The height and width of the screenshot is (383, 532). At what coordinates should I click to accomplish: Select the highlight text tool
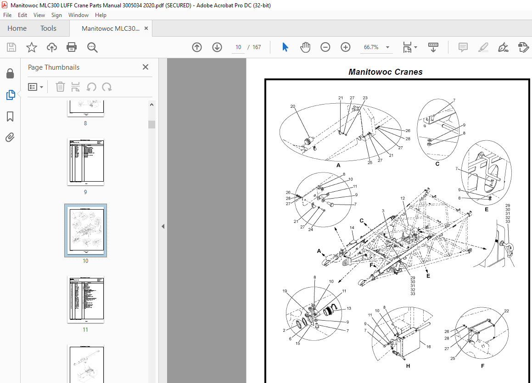tap(483, 47)
